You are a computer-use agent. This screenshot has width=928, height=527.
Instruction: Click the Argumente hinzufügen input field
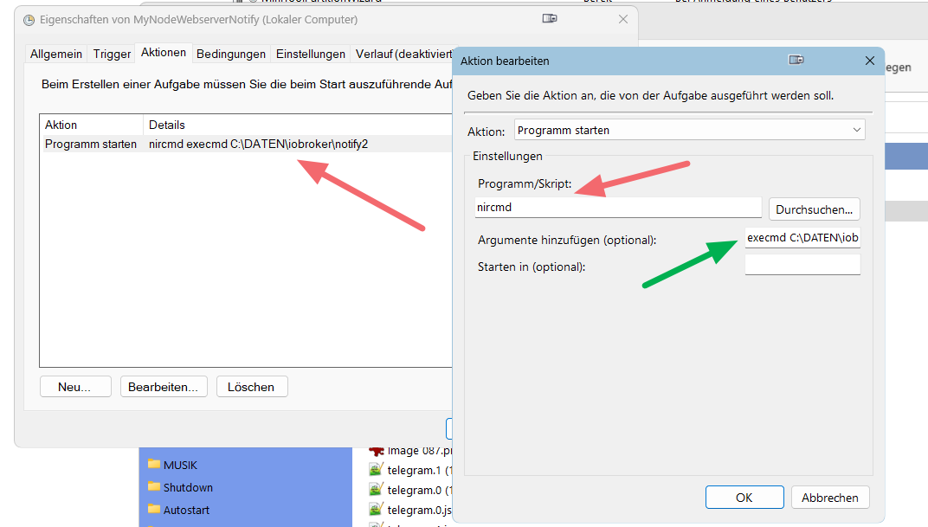click(x=802, y=238)
